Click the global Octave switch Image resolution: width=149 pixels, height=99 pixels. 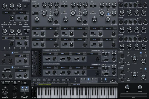25,83
